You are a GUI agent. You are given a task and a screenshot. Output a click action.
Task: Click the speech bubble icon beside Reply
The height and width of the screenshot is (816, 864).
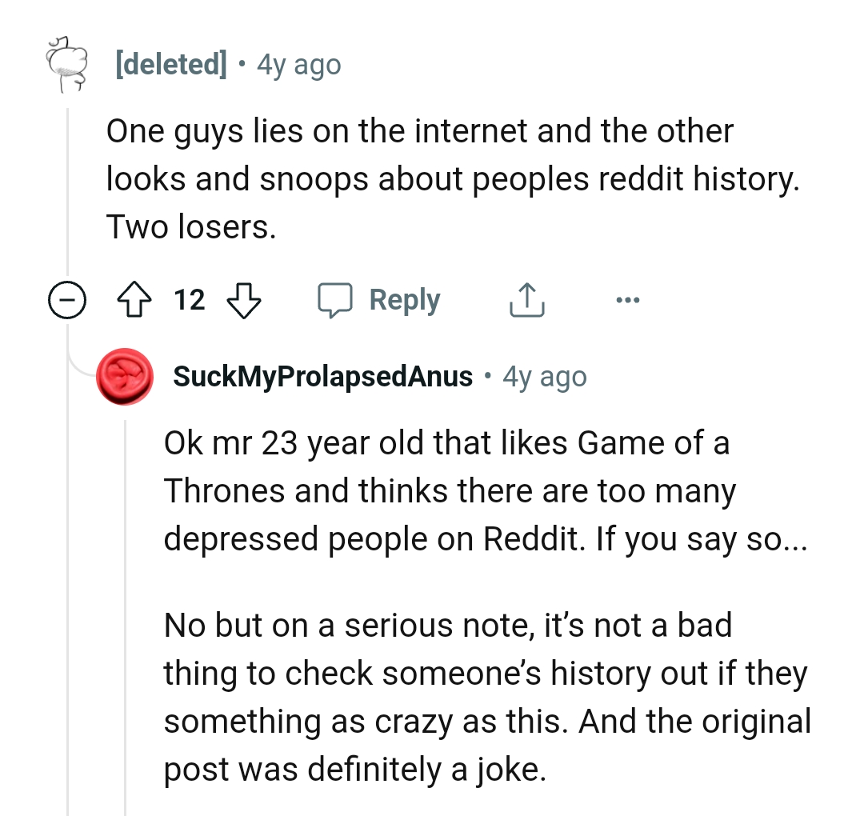337,300
